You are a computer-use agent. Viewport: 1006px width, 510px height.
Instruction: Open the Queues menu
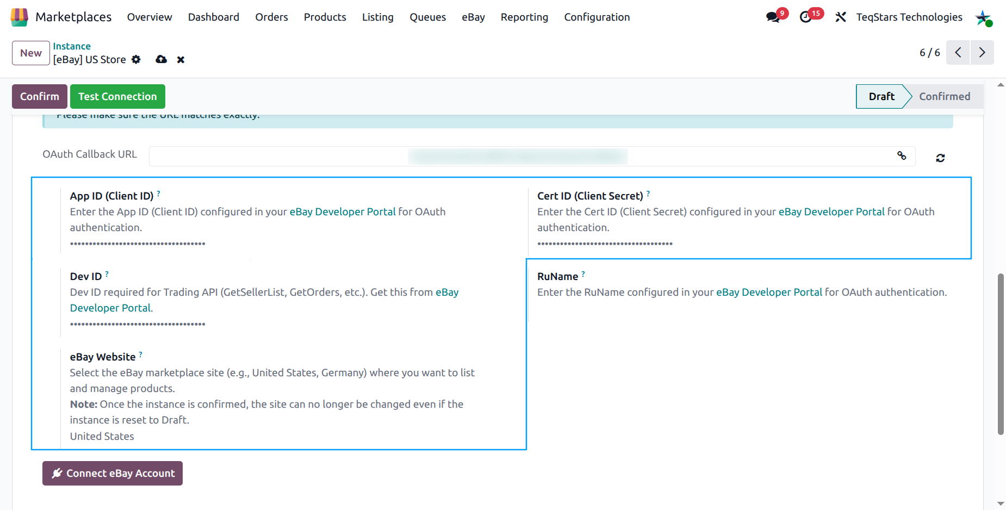tap(427, 17)
